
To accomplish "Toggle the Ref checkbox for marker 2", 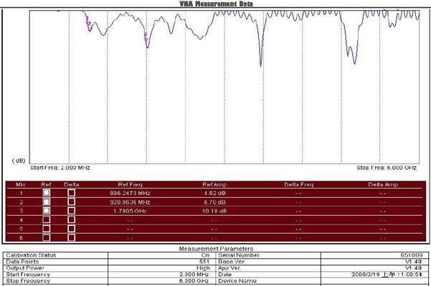I will [46, 202].
